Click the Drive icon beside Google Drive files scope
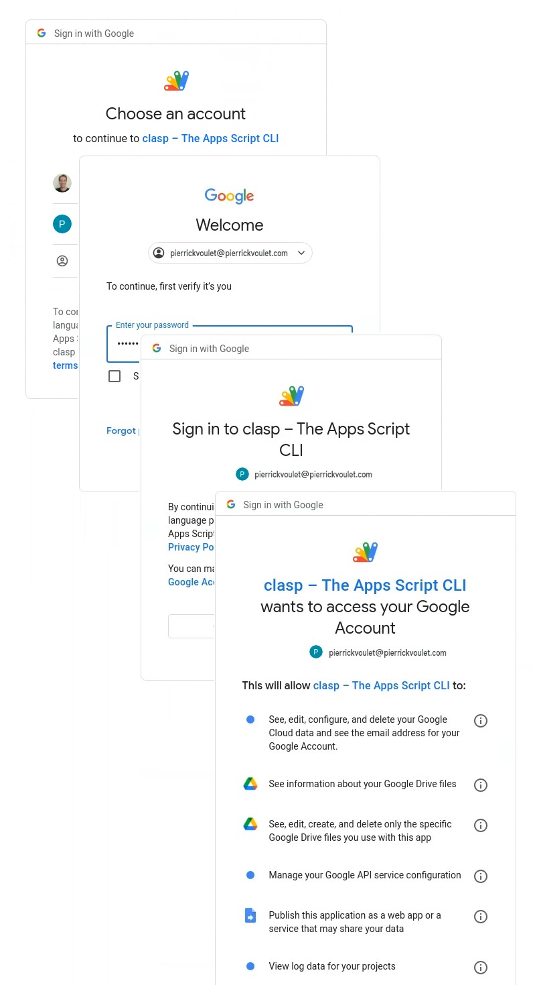The height and width of the screenshot is (985, 533). click(x=250, y=785)
